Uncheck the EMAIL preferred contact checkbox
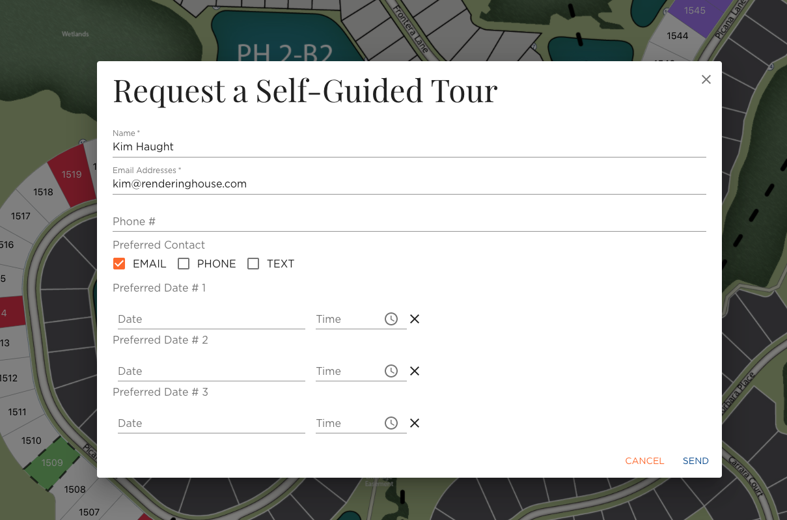Image resolution: width=787 pixels, height=520 pixels. pos(119,264)
